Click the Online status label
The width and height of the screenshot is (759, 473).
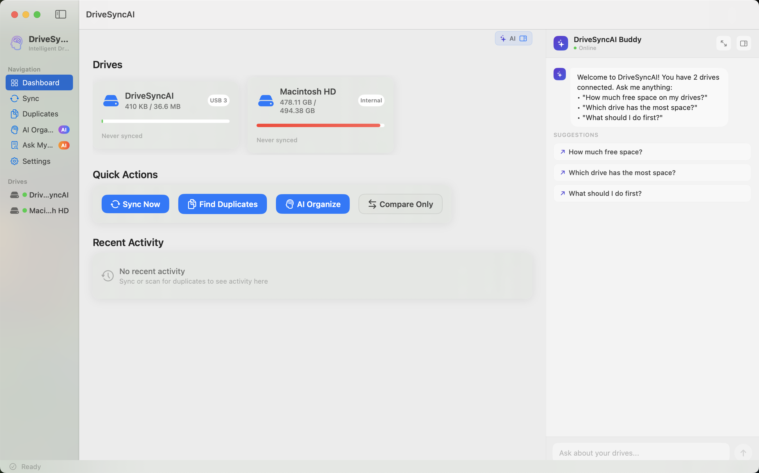click(587, 48)
